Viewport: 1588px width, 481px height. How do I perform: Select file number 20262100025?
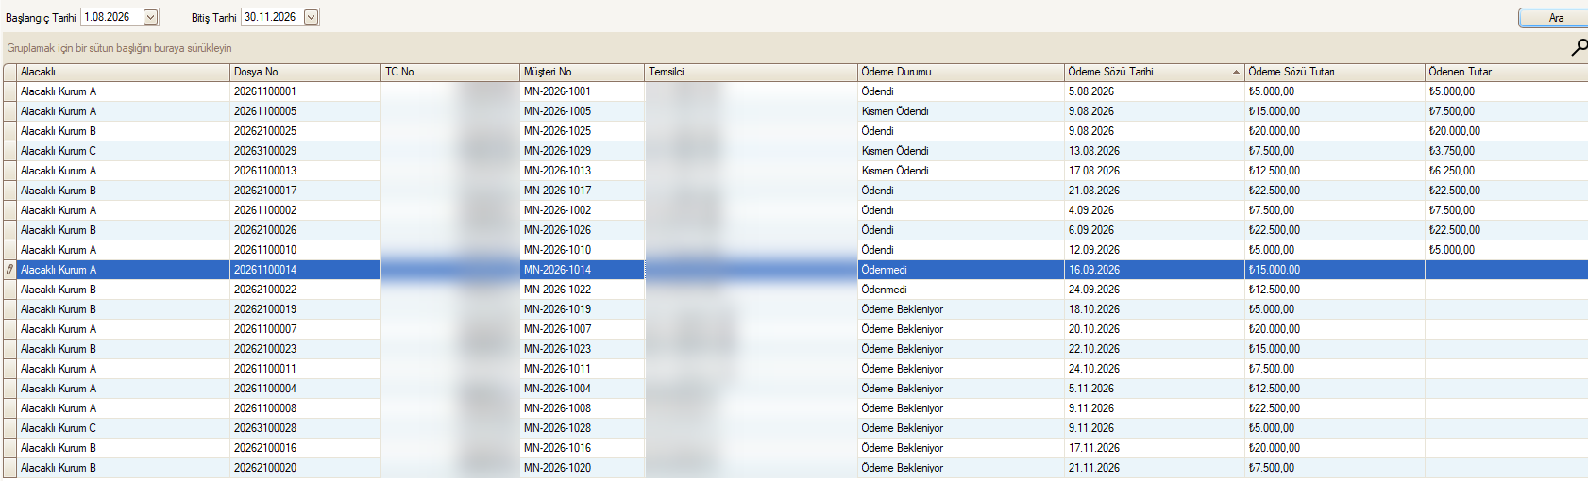(265, 131)
